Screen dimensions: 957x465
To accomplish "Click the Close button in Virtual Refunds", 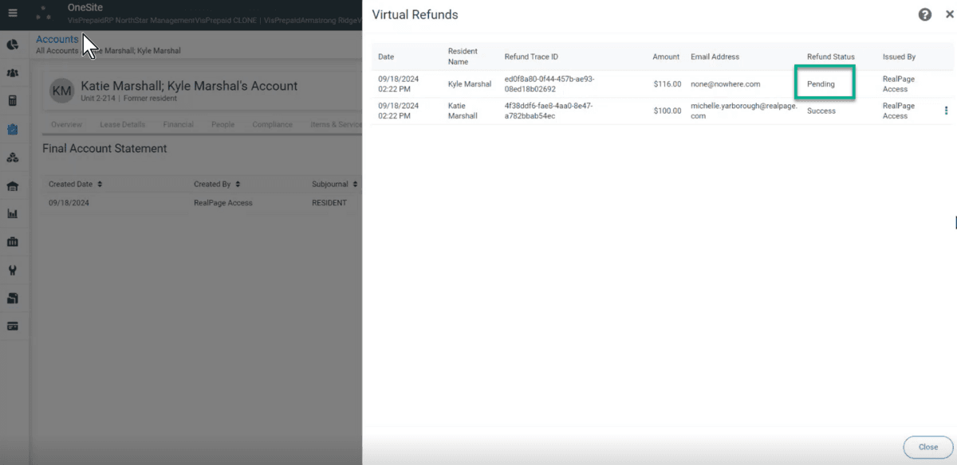I will point(927,447).
